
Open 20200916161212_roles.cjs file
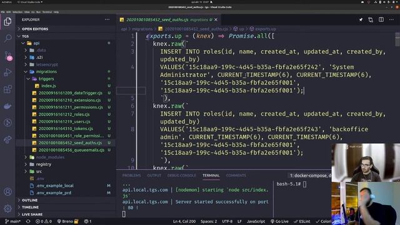pos(66,114)
